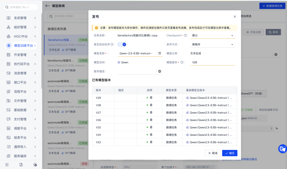Screen dimensions: 287x169
Task: Click the 调度平台 sidebar icon
Action: (x=9, y=128)
